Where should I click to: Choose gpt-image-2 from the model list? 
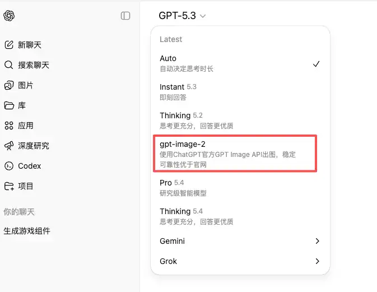tap(235, 153)
